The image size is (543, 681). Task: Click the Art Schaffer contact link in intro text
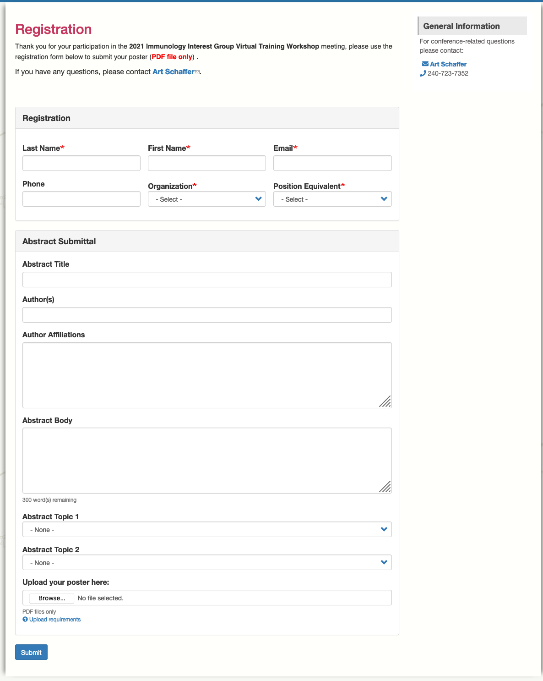[x=174, y=71]
